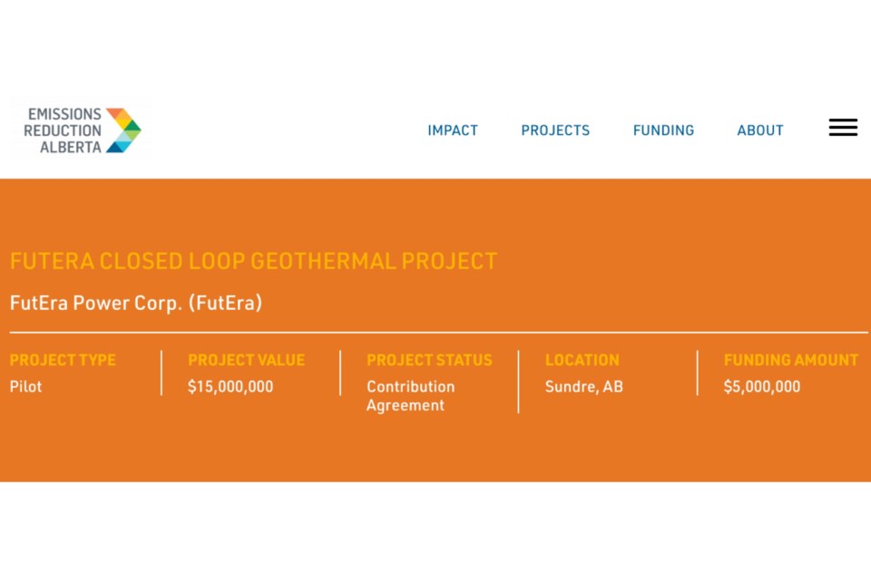Click the Project Status heading
This screenshot has width=871, height=580.
(429, 360)
